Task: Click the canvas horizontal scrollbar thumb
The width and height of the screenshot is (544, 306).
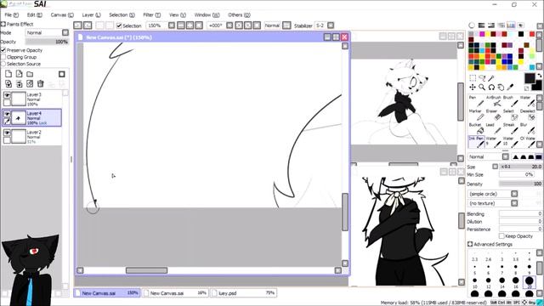Action: [146, 270]
